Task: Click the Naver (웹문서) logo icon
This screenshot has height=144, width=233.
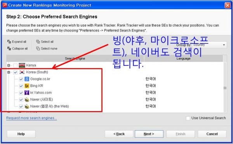Action: (x=27, y=106)
